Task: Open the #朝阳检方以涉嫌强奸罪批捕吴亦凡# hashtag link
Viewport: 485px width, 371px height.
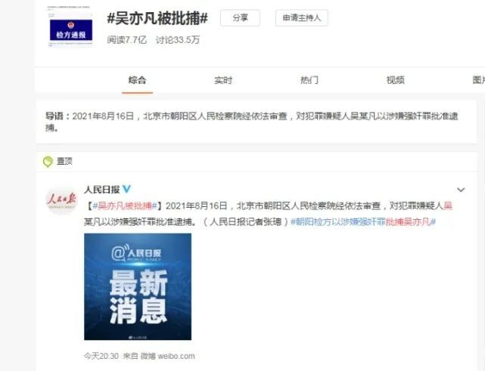Action: 363,222
